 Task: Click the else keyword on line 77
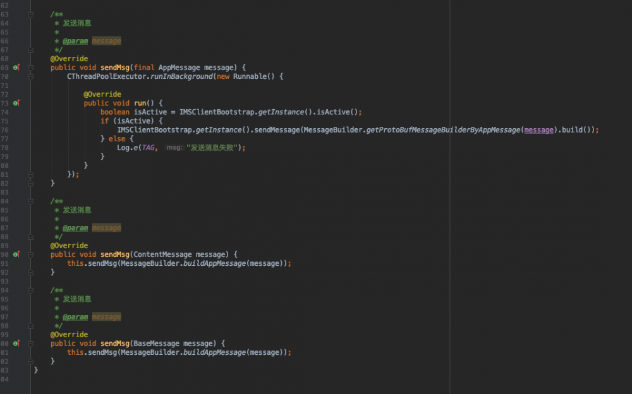(117, 138)
